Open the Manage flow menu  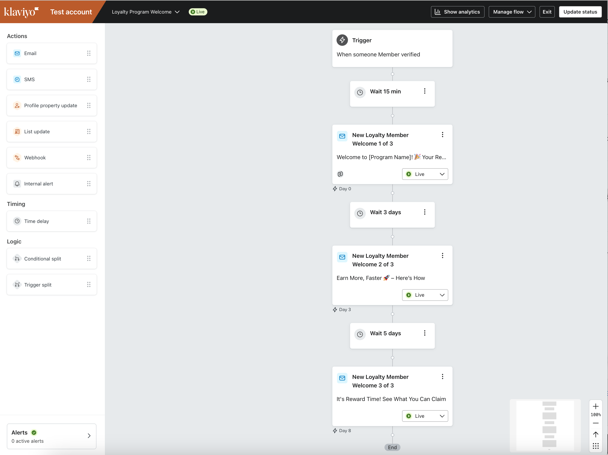point(512,12)
